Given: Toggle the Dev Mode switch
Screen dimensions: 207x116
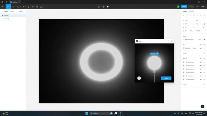Looking at the screenshot, I should tap(191, 7).
